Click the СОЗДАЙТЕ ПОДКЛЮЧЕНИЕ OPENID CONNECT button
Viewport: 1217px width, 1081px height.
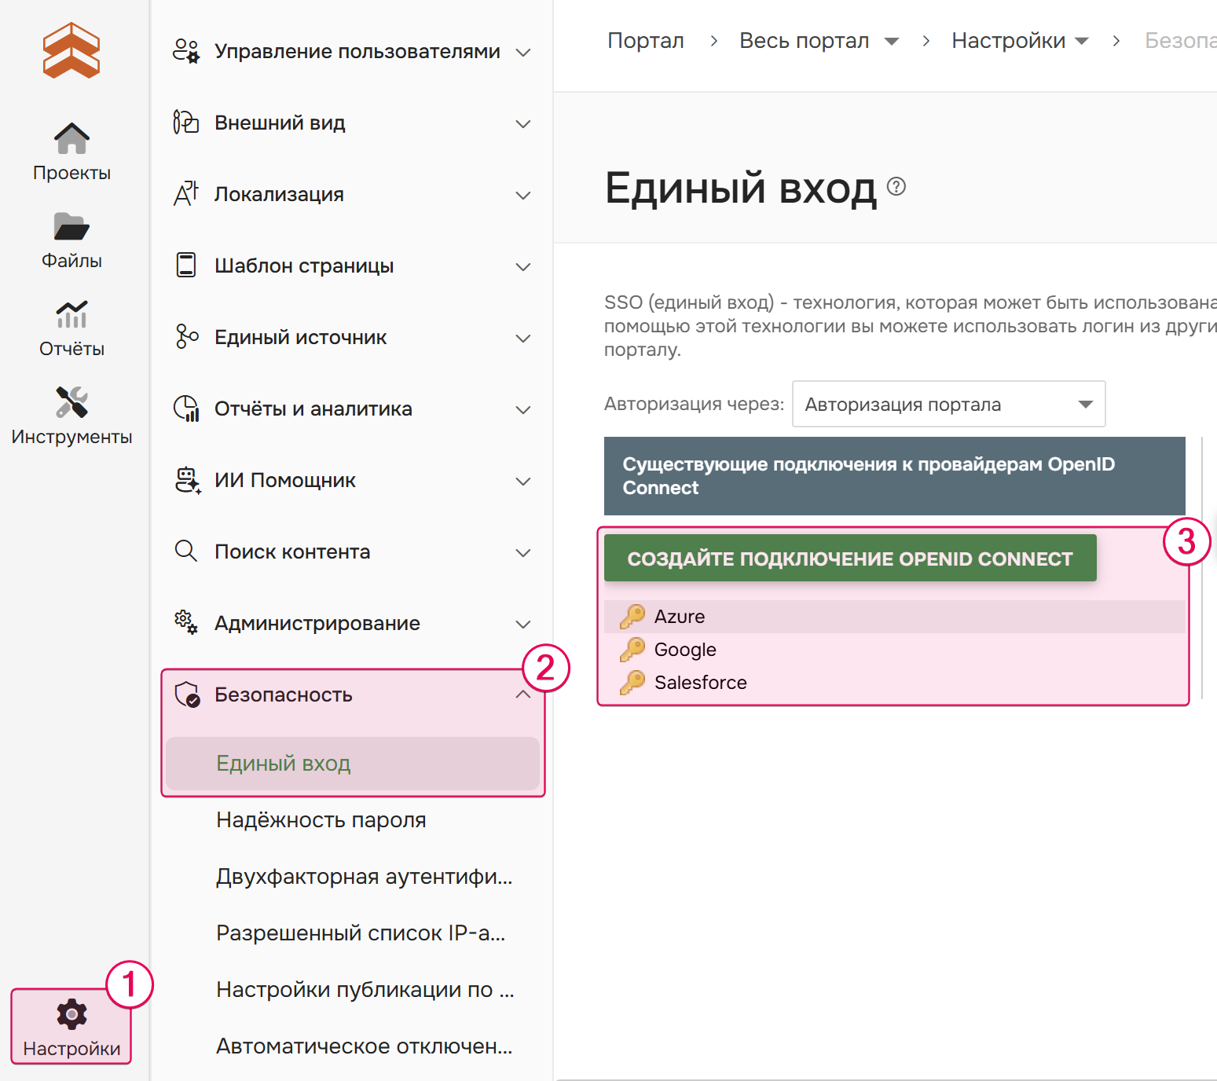coord(849,558)
